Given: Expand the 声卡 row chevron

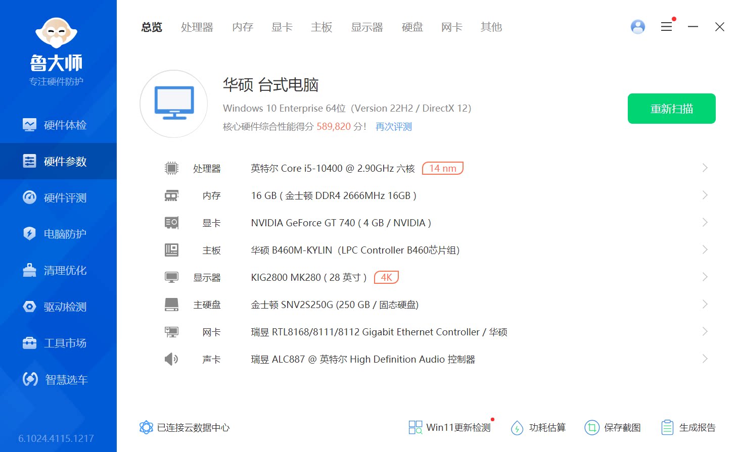Looking at the screenshot, I should tap(705, 359).
